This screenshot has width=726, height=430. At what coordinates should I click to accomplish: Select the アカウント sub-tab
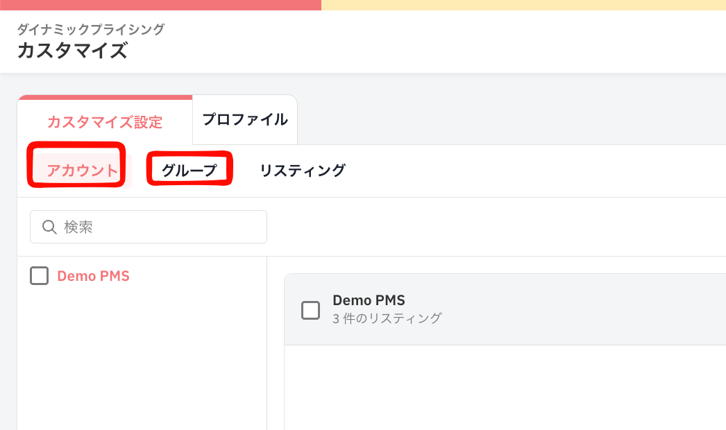pos(83,171)
